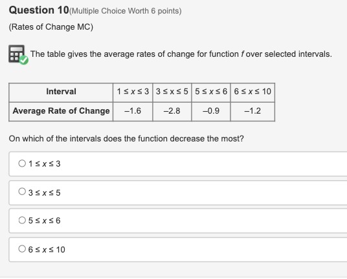Click the answer text 5 ≤ x ≤ 6
Viewport: 347px width, 279px height.
(44, 220)
